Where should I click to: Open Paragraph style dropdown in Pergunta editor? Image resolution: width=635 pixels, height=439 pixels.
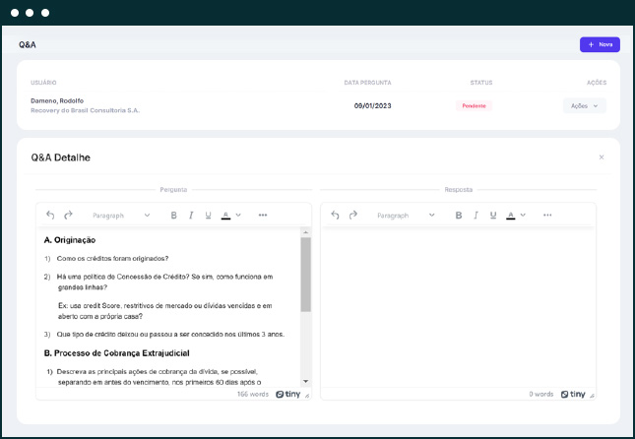click(121, 215)
